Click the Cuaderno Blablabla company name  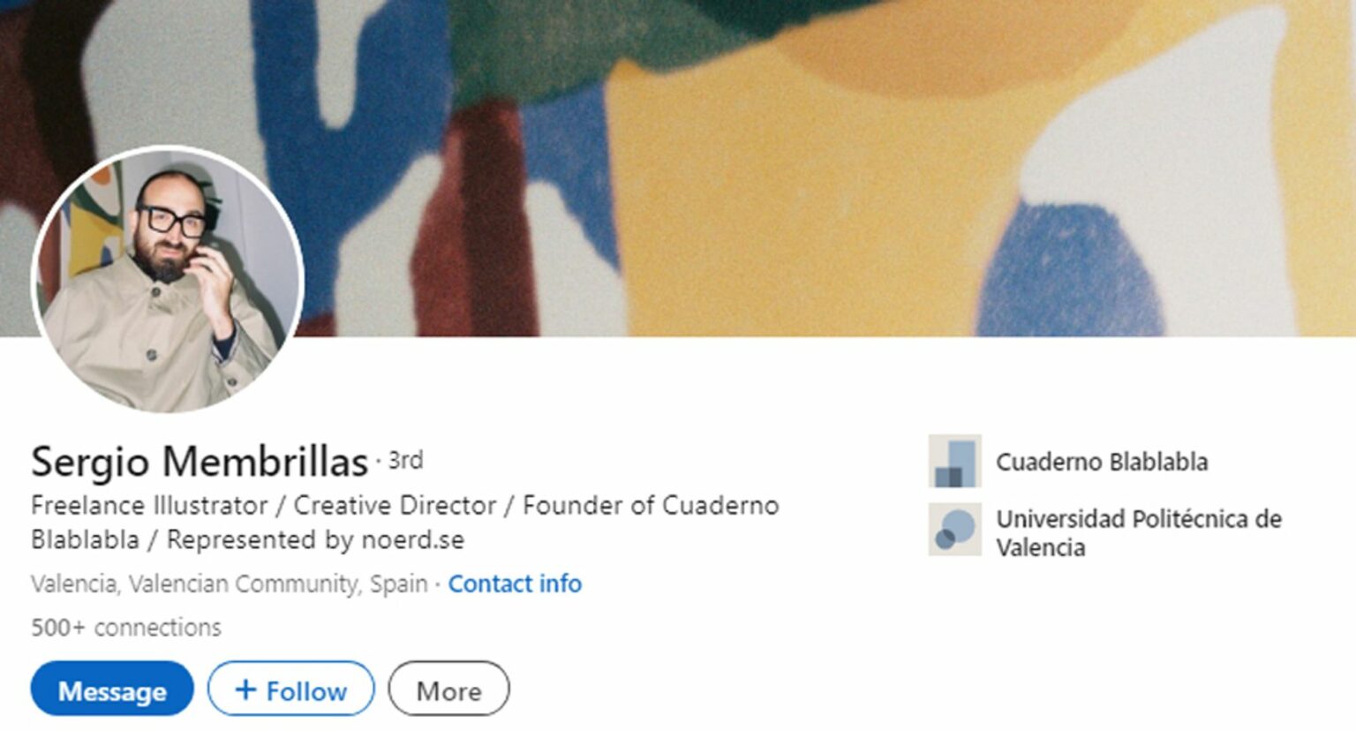point(1103,461)
